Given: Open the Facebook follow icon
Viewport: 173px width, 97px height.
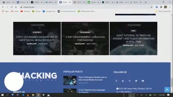Looking at the screenshot, I should point(116,81).
